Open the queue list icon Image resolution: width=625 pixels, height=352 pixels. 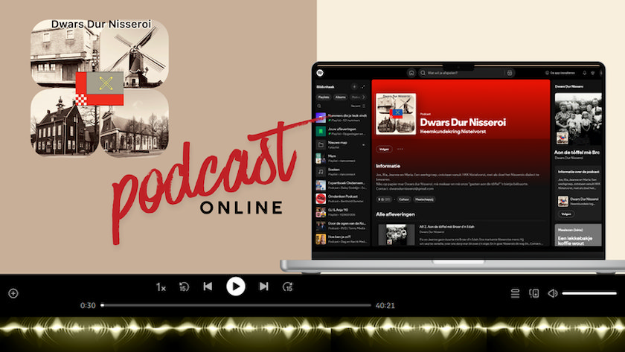pyautogui.click(x=515, y=293)
